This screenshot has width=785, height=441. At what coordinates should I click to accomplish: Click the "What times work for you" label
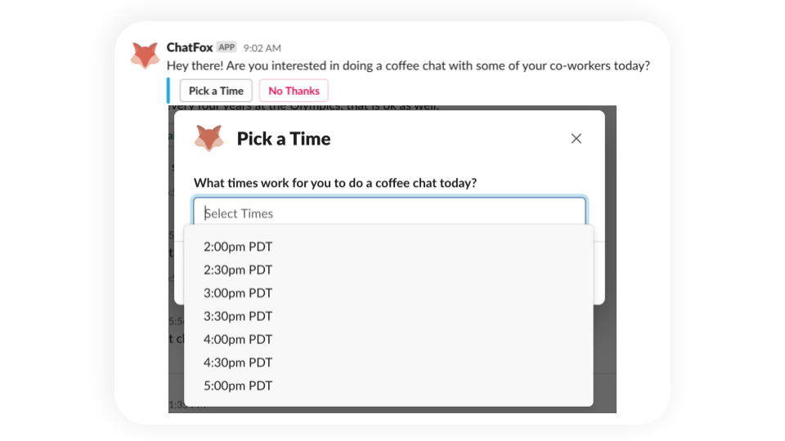coord(334,183)
